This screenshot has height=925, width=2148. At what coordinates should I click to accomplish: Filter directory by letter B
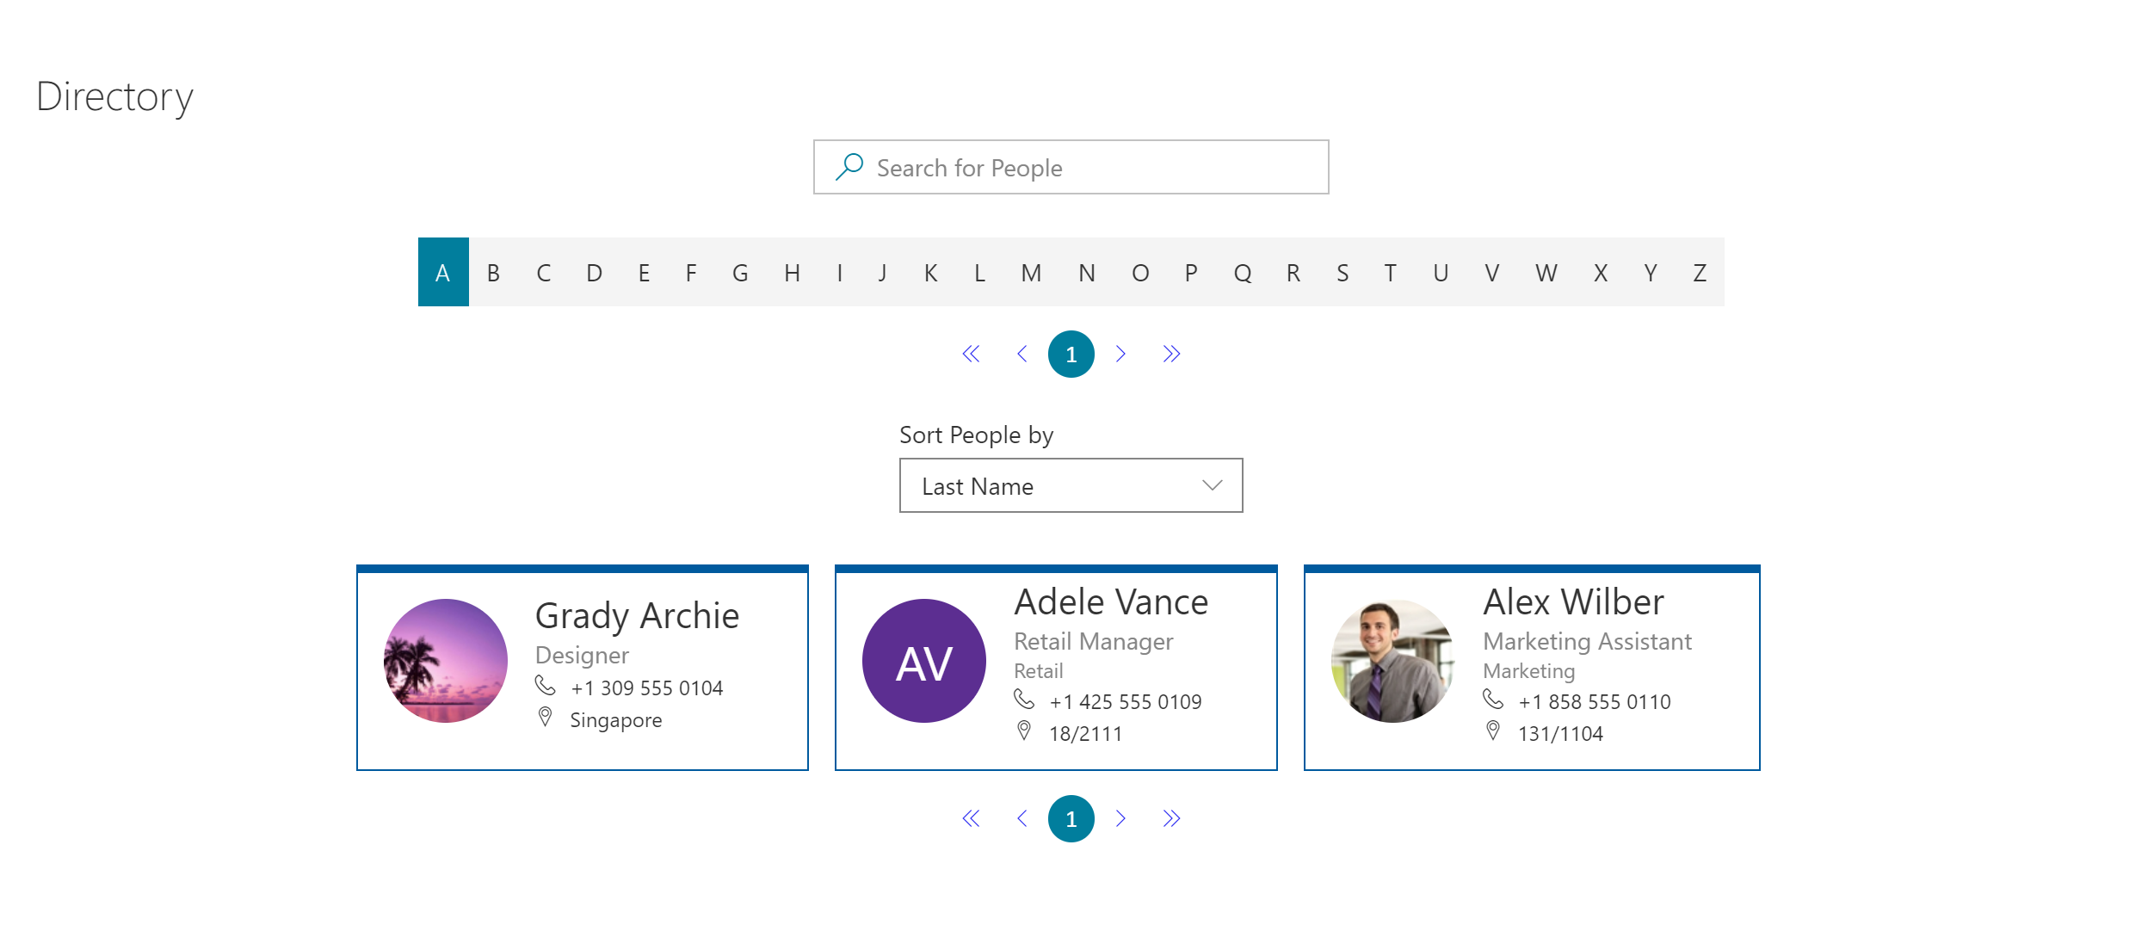pos(493,272)
